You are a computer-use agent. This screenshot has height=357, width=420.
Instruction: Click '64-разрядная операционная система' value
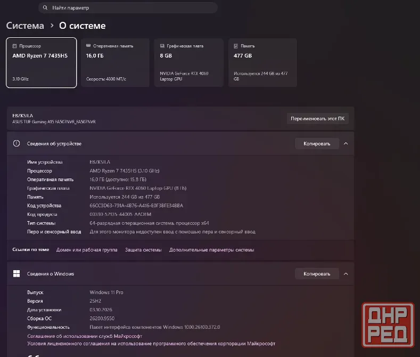click(x=149, y=223)
